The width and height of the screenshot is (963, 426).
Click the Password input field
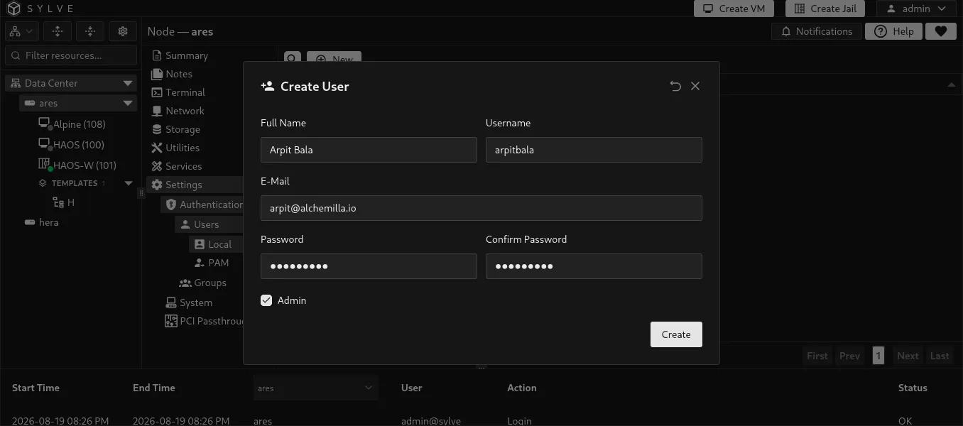coord(369,266)
